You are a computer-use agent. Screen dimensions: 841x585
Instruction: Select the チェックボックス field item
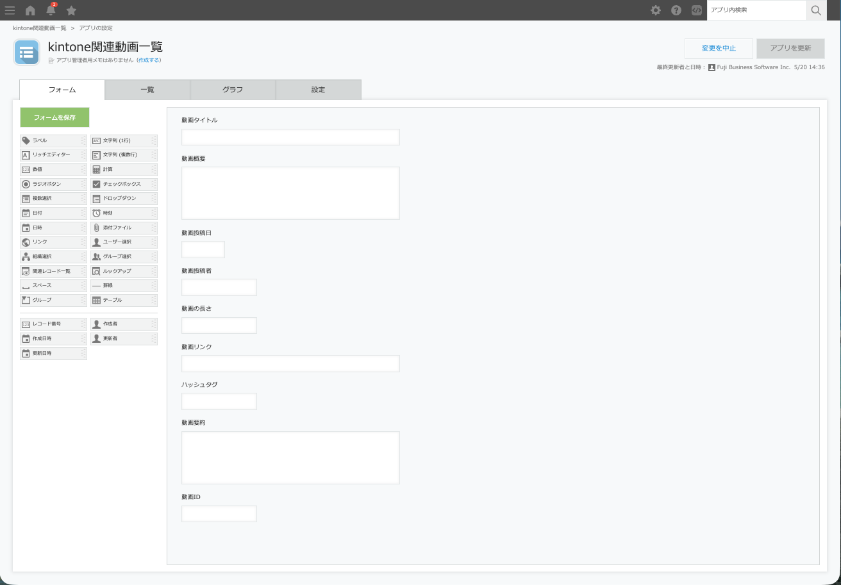124,184
